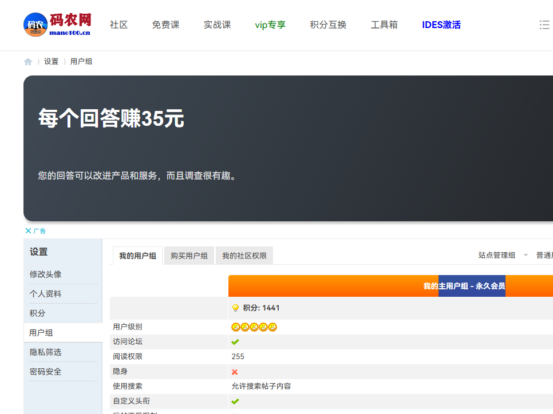Open 积分 in settings sidebar
Screen dimensions: 553x414
point(37,313)
